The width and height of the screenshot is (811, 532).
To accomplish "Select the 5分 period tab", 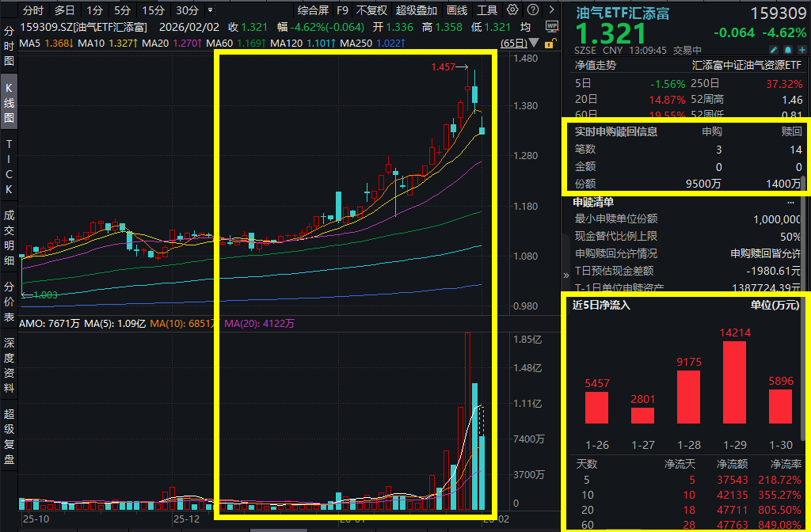I will click(123, 9).
